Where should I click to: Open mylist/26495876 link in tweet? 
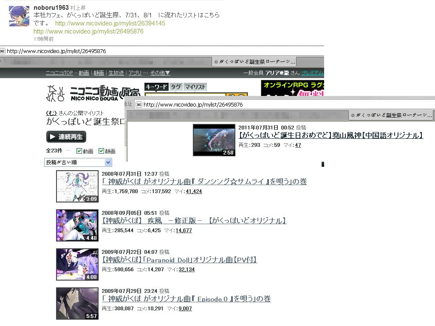click(x=88, y=31)
